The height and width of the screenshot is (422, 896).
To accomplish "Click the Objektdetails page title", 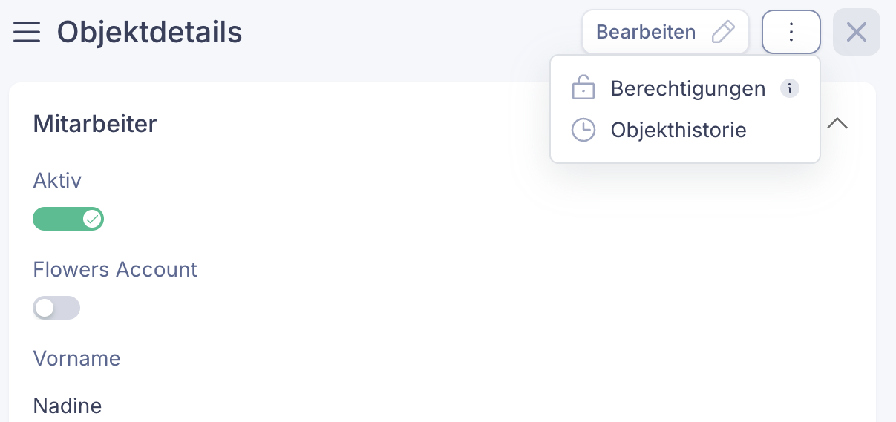I will click(x=149, y=33).
